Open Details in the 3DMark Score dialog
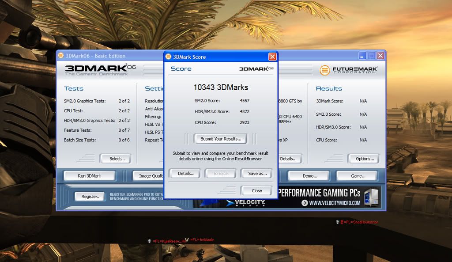Viewport: 452px width, 262px height. [x=186, y=174]
